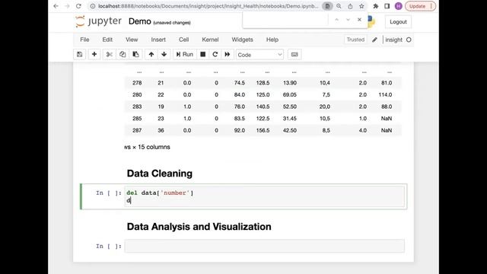Go to previous find result arrow
Screen dimensions: 487x274
pos(336,20)
